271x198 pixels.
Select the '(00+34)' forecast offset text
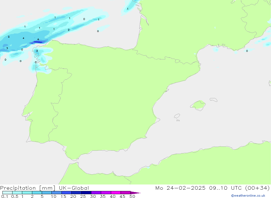click(x=257, y=188)
